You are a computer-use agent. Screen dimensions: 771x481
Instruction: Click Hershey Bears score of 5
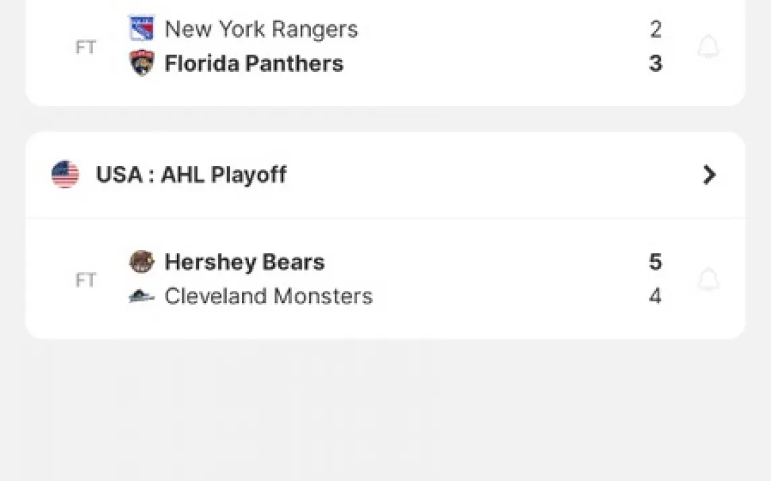coord(655,262)
